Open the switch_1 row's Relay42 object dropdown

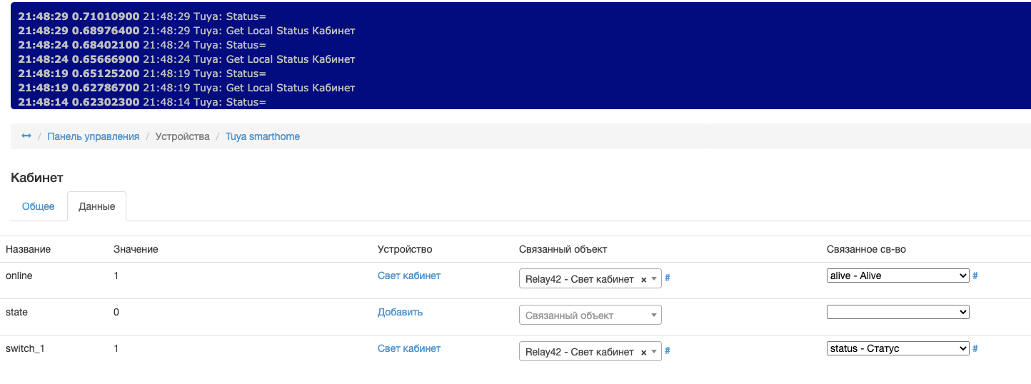click(x=580, y=352)
